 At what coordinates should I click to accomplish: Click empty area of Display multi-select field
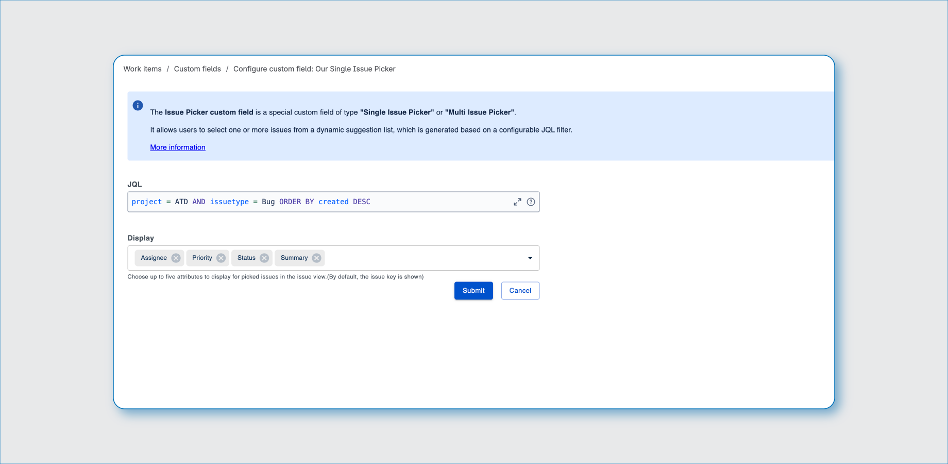tap(422, 258)
